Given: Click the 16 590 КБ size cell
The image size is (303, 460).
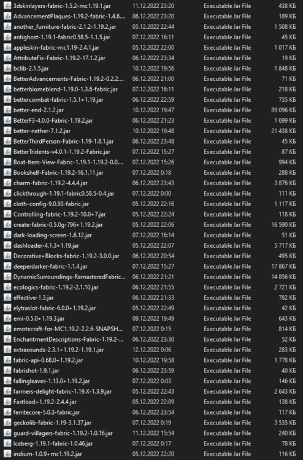Looking at the screenshot, I should point(283,224).
